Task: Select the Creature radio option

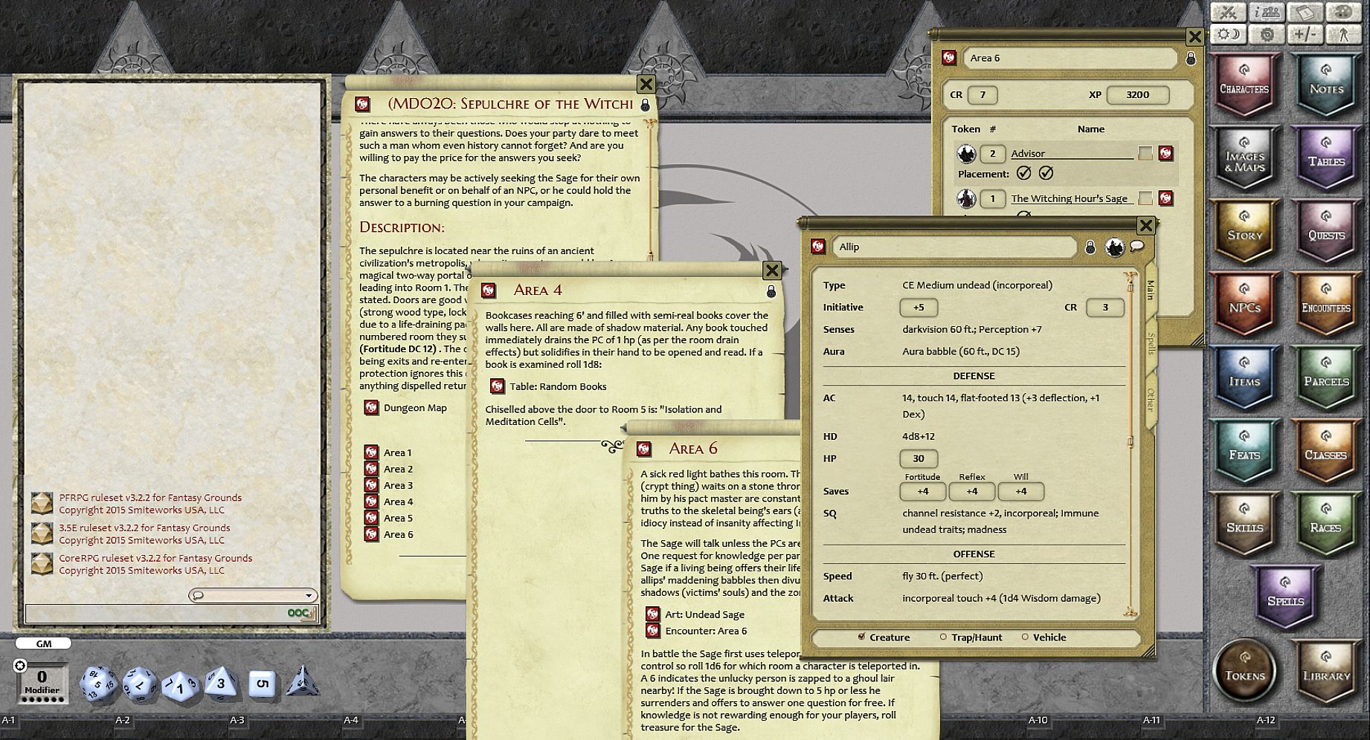Action: [x=861, y=637]
